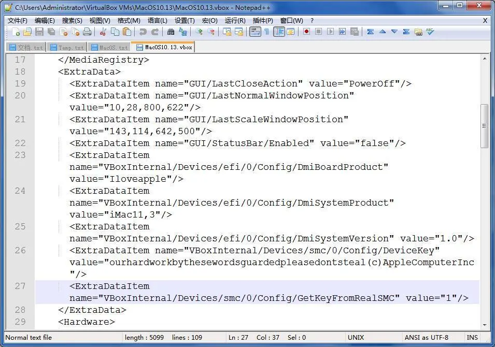Toggle Show All Characters pilcrow icon

pyautogui.click(x=267, y=32)
